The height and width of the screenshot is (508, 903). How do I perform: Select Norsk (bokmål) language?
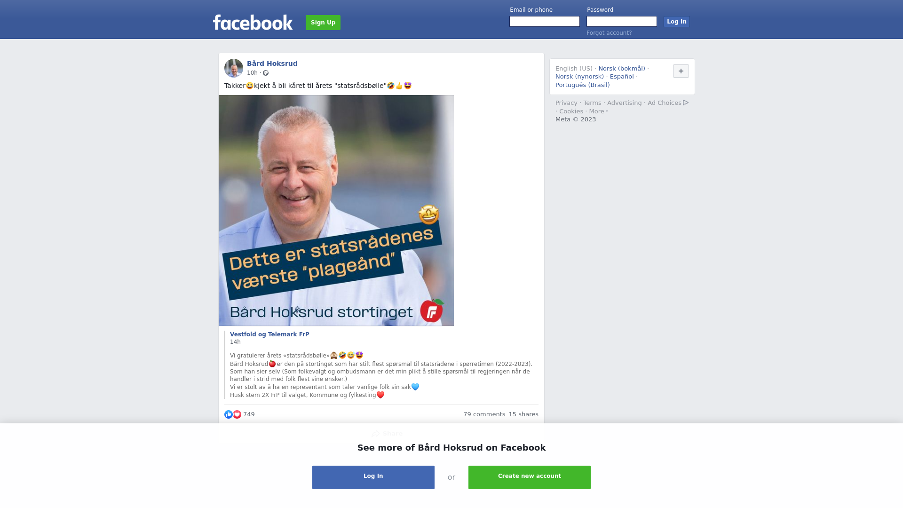pyautogui.click(x=622, y=69)
